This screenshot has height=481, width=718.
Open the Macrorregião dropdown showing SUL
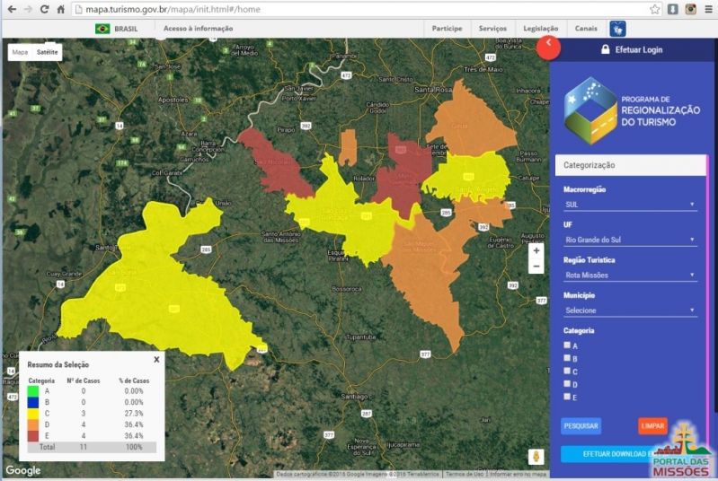pos(629,205)
